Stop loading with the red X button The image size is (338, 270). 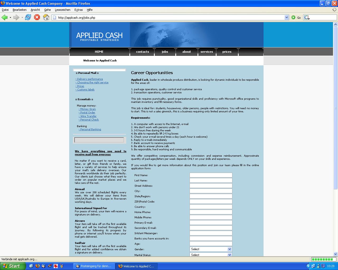pos(37,17)
